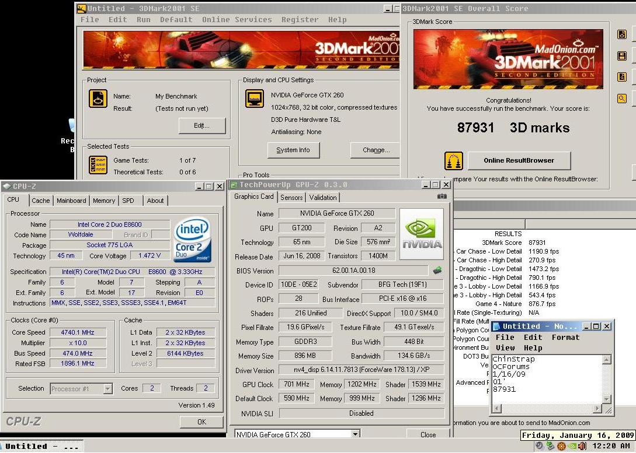Click the taskbar clock showing 12:20 AM
636x453 pixels.
pos(611,446)
